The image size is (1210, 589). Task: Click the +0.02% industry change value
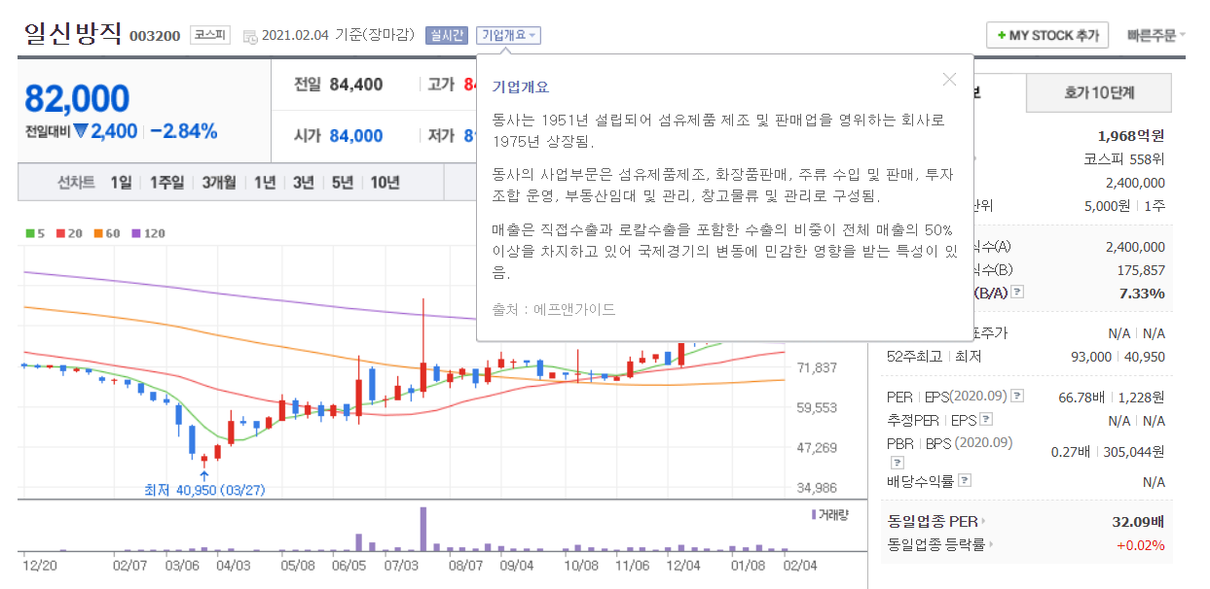(1139, 544)
